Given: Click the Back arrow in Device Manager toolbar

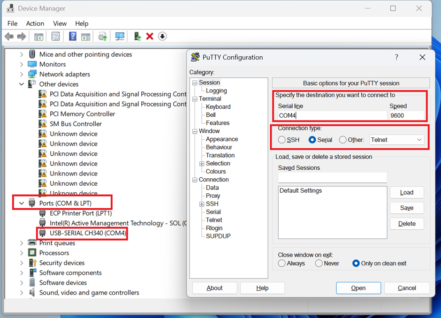Looking at the screenshot, I should click(9, 36).
